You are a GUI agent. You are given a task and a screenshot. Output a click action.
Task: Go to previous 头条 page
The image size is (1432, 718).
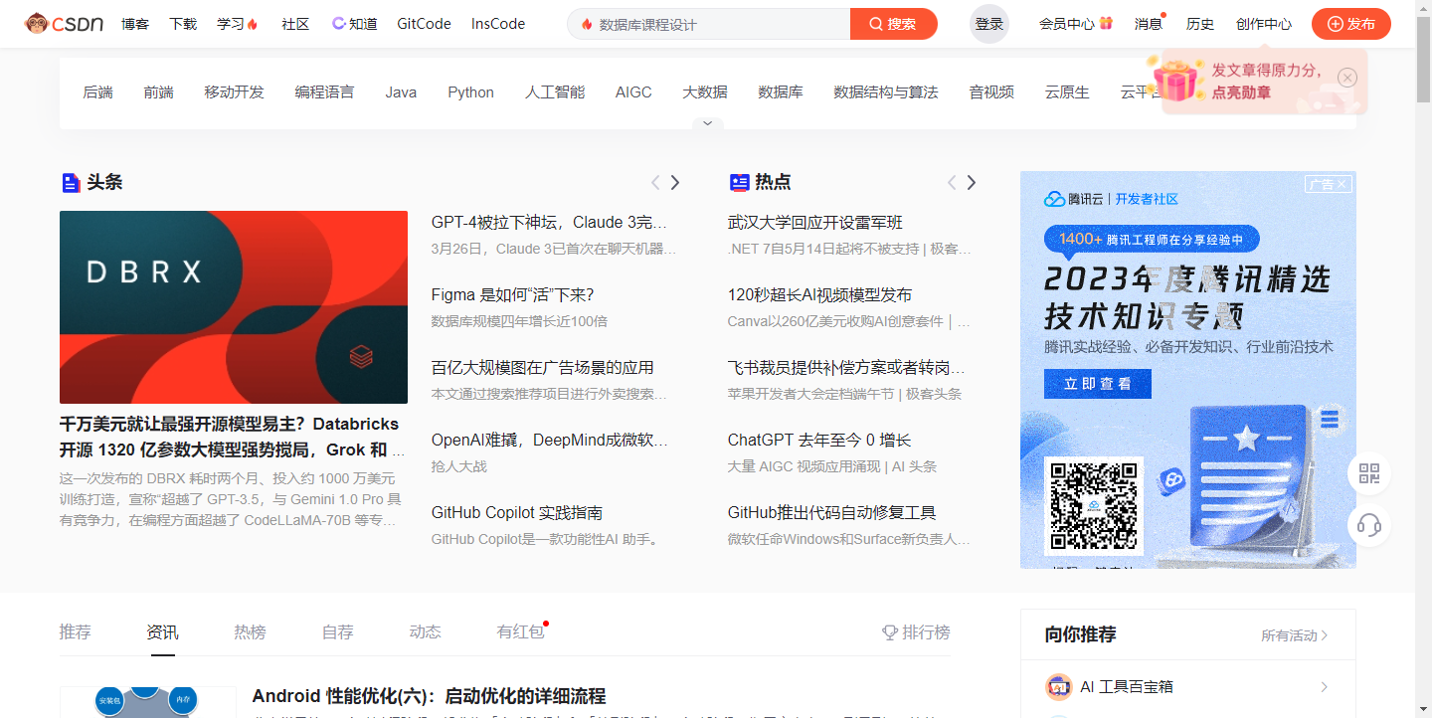[x=655, y=183]
